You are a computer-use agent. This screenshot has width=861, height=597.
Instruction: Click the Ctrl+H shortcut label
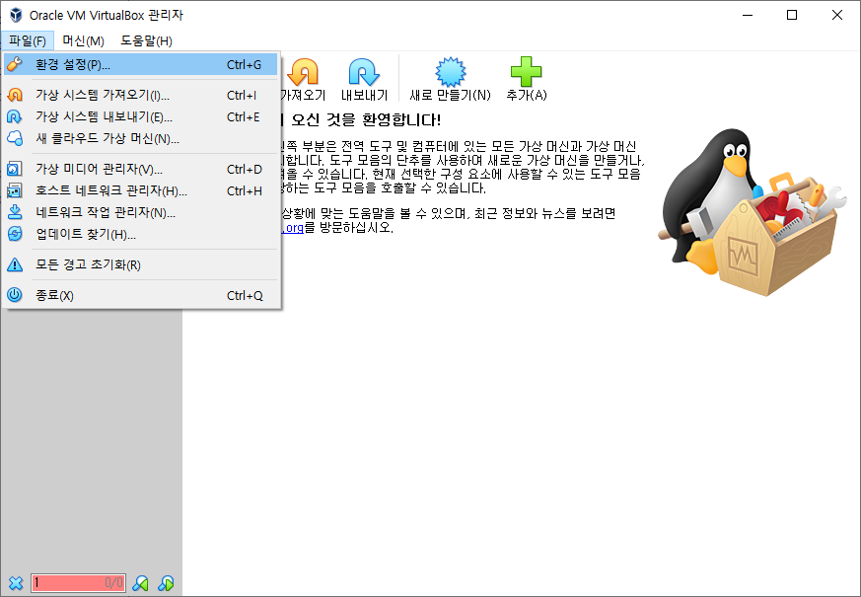pyautogui.click(x=245, y=190)
